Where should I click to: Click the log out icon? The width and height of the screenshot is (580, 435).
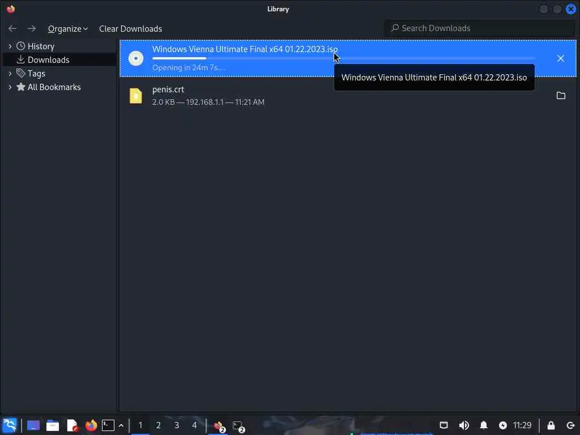pyautogui.click(x=570, y=425)
